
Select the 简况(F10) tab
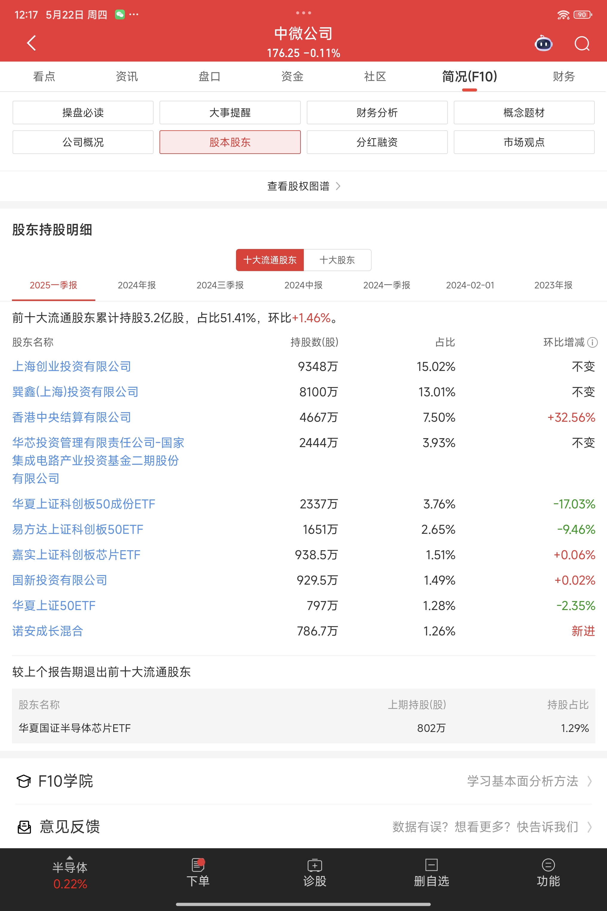click(x=470, y=76)
